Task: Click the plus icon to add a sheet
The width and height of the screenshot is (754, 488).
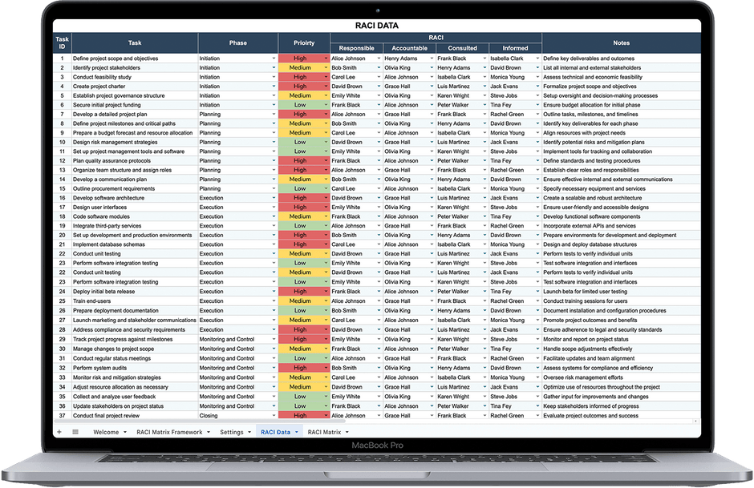Action: coord(59,432)
